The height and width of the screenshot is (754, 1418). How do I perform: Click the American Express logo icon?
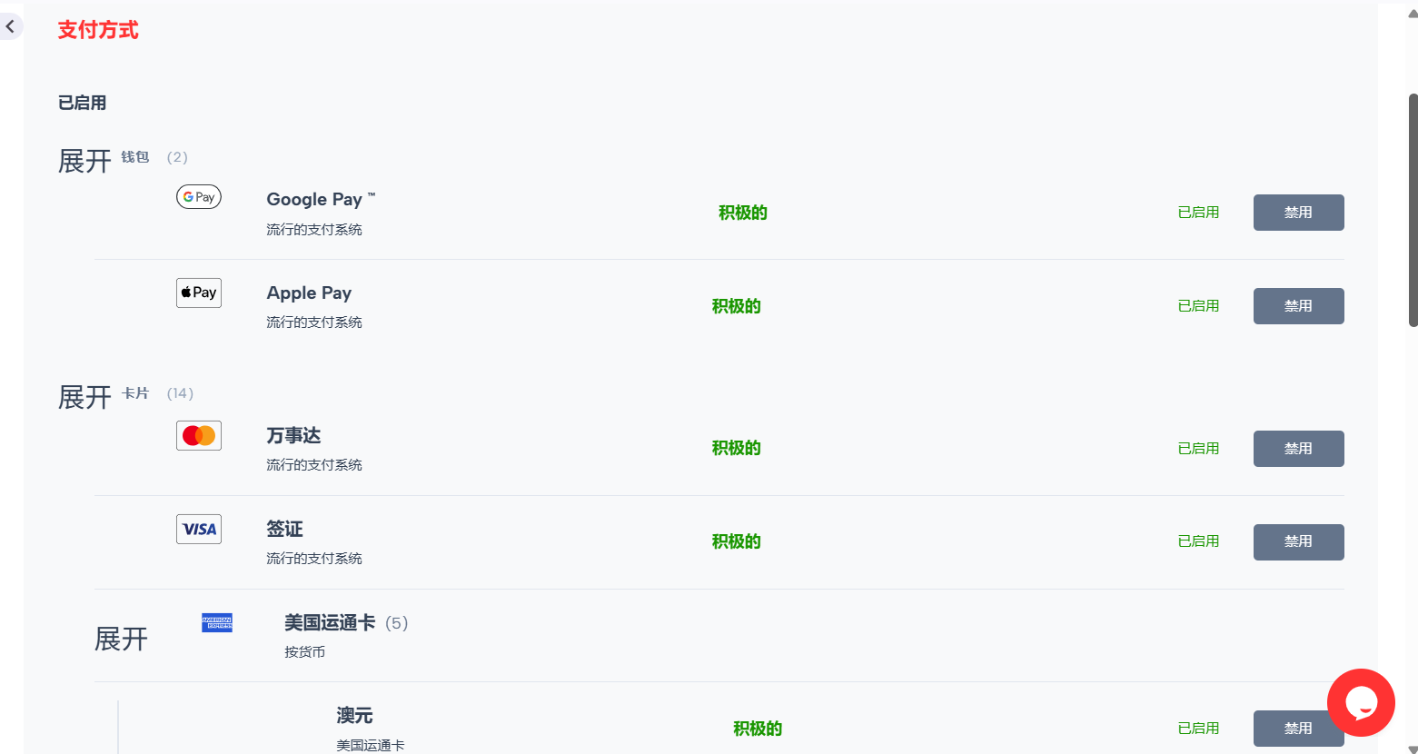[x=217, y=622]
